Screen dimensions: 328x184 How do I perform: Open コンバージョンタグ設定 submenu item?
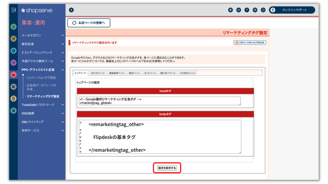coord(41,78)
